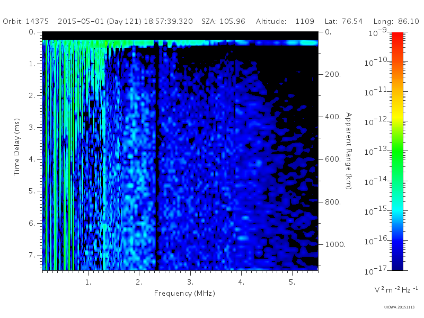
Task: Click the colorbar label 10⁻¹⁷
Action: pos(377,270)
